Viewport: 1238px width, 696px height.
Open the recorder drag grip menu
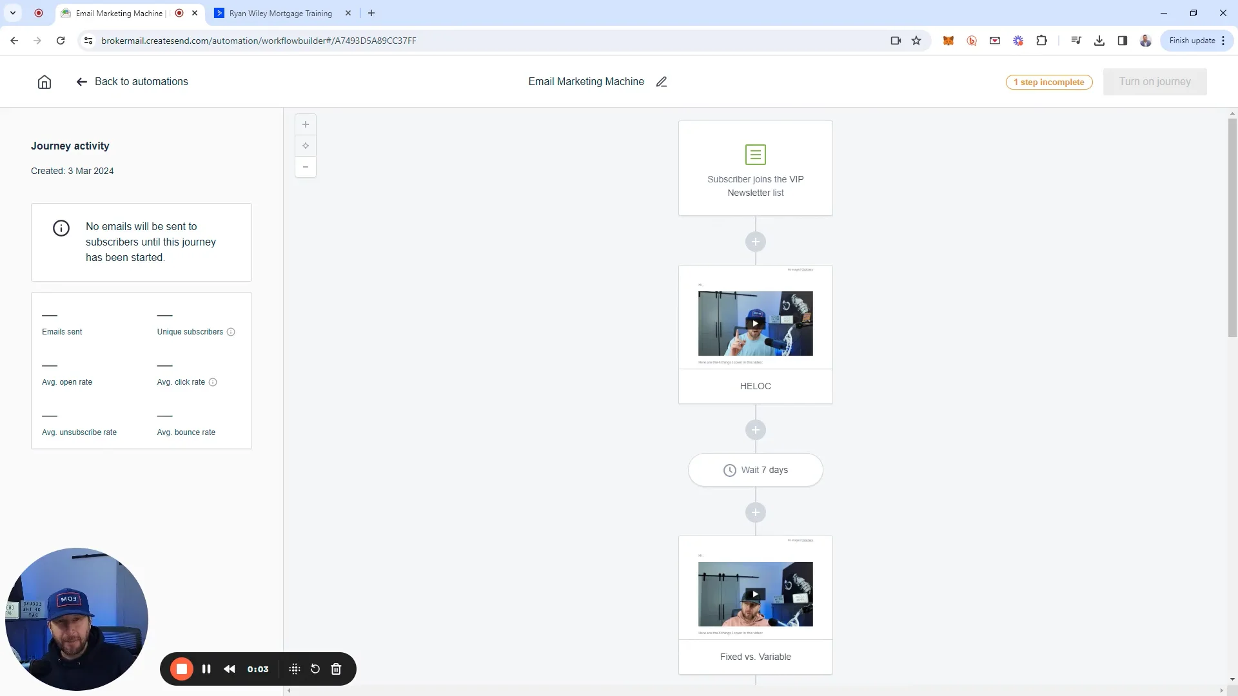coord(295,669)
